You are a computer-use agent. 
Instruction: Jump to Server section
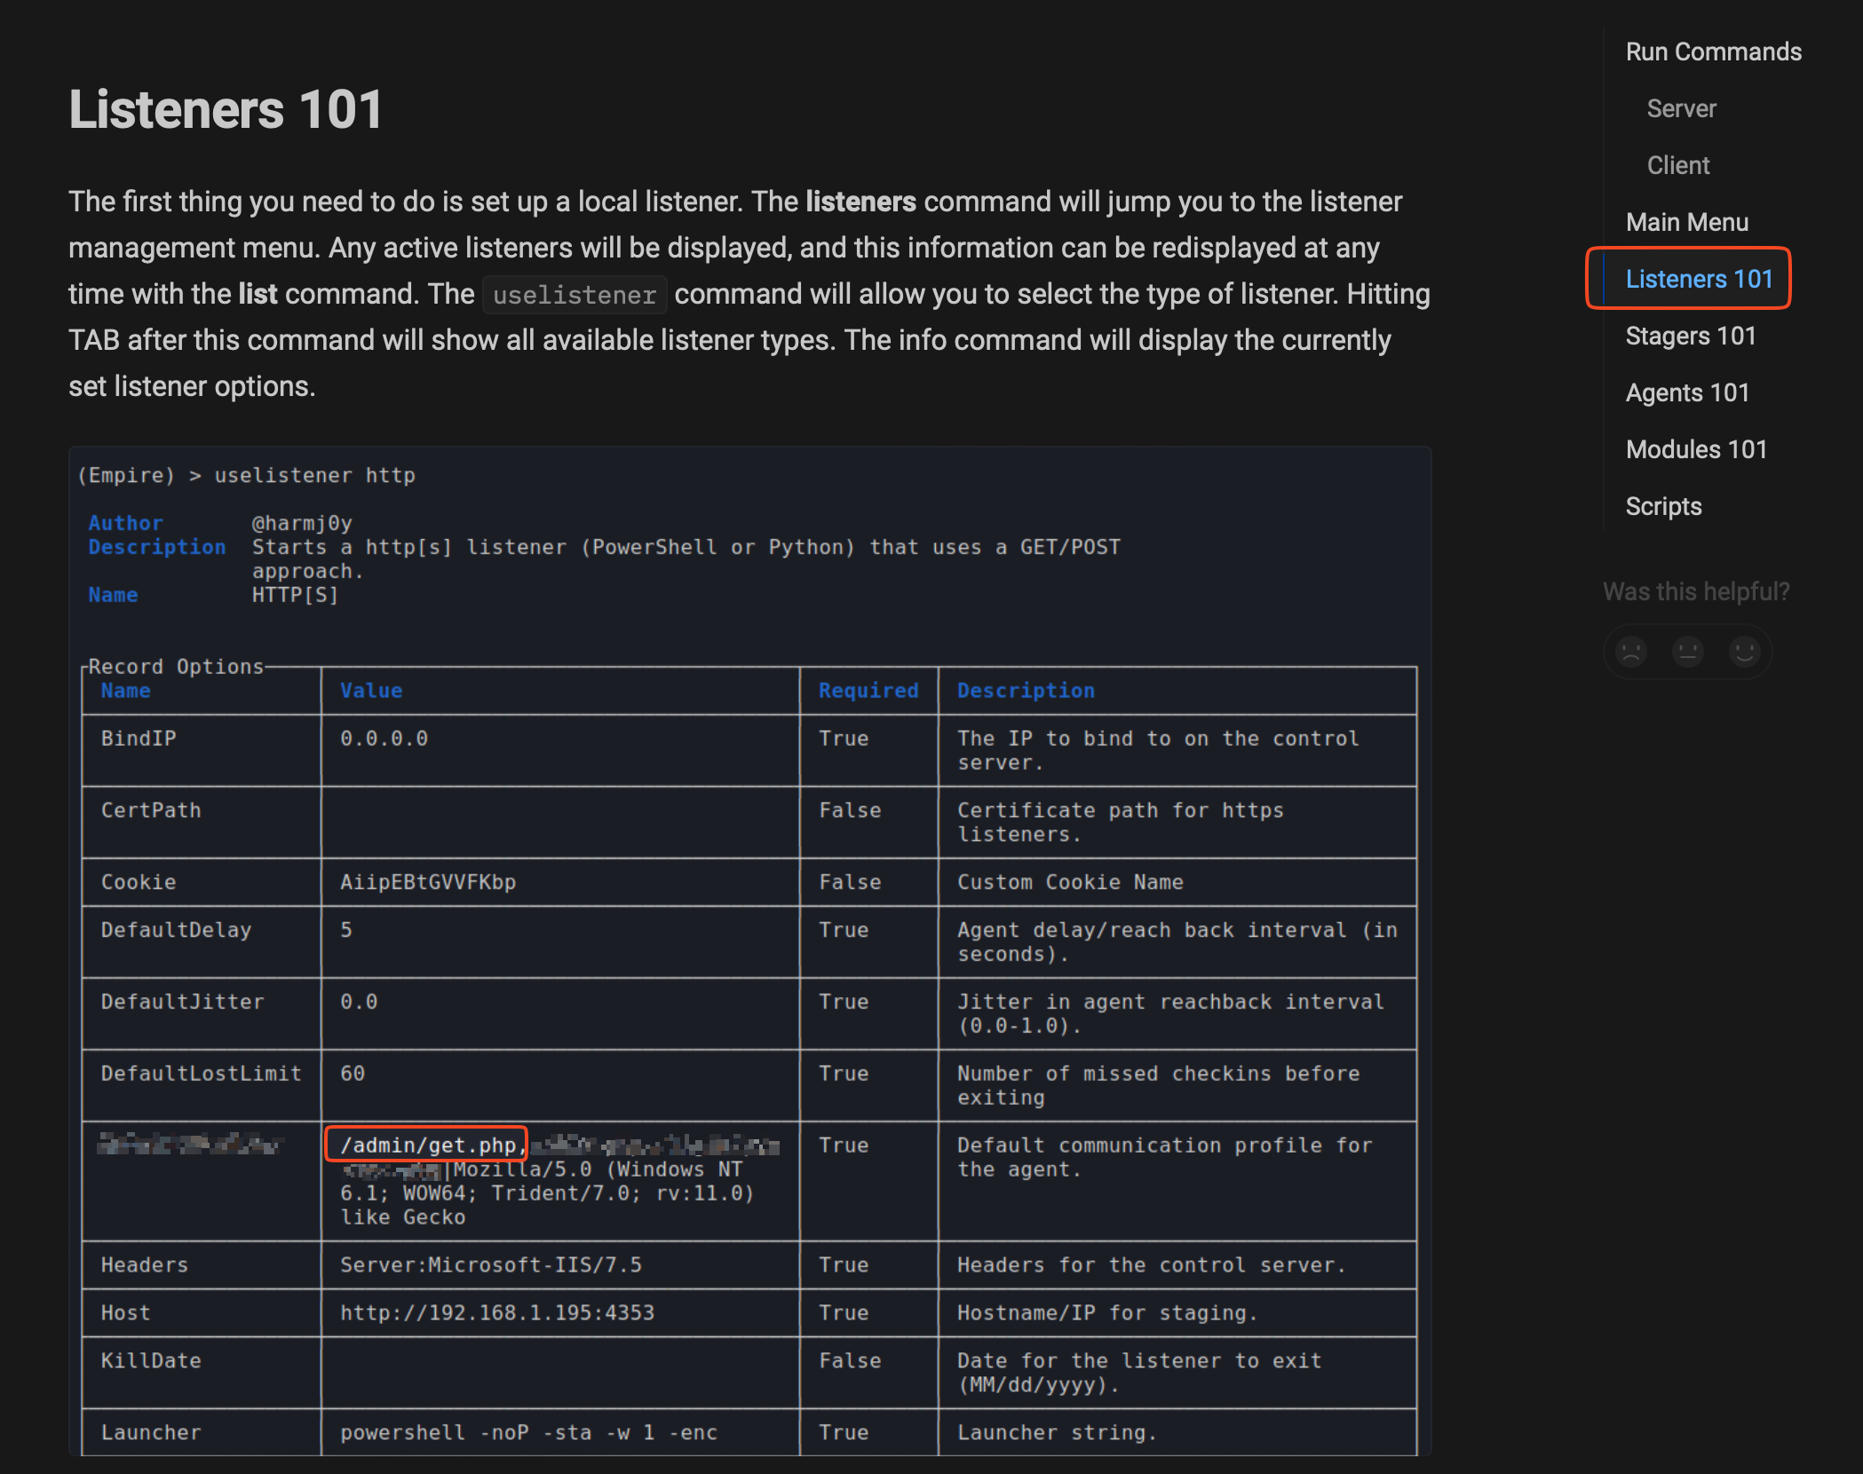tap(1681, 108)
